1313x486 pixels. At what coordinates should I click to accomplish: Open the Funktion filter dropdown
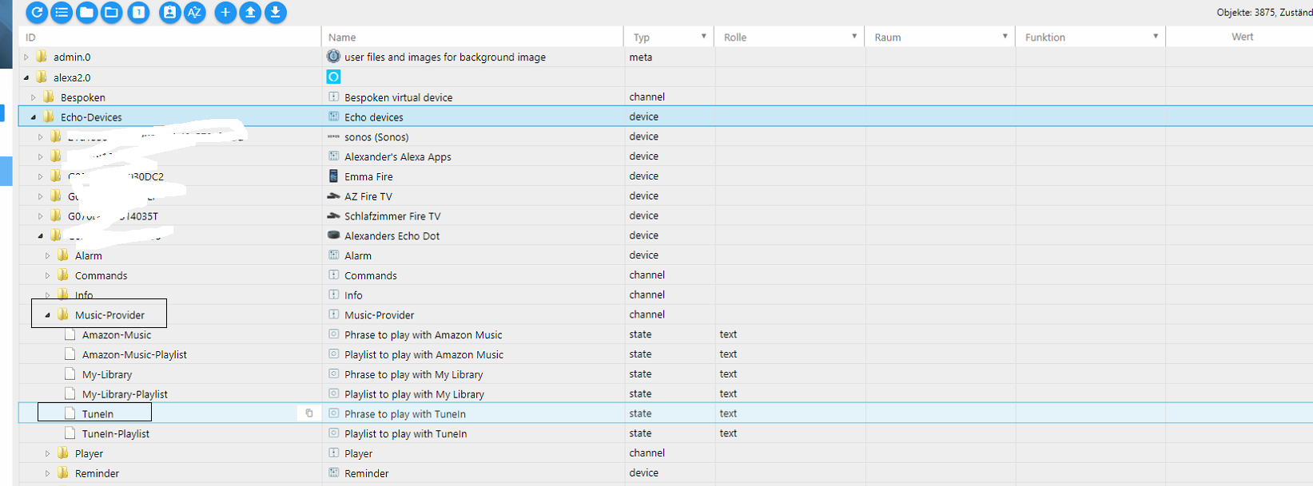(x=1155, y=37)
